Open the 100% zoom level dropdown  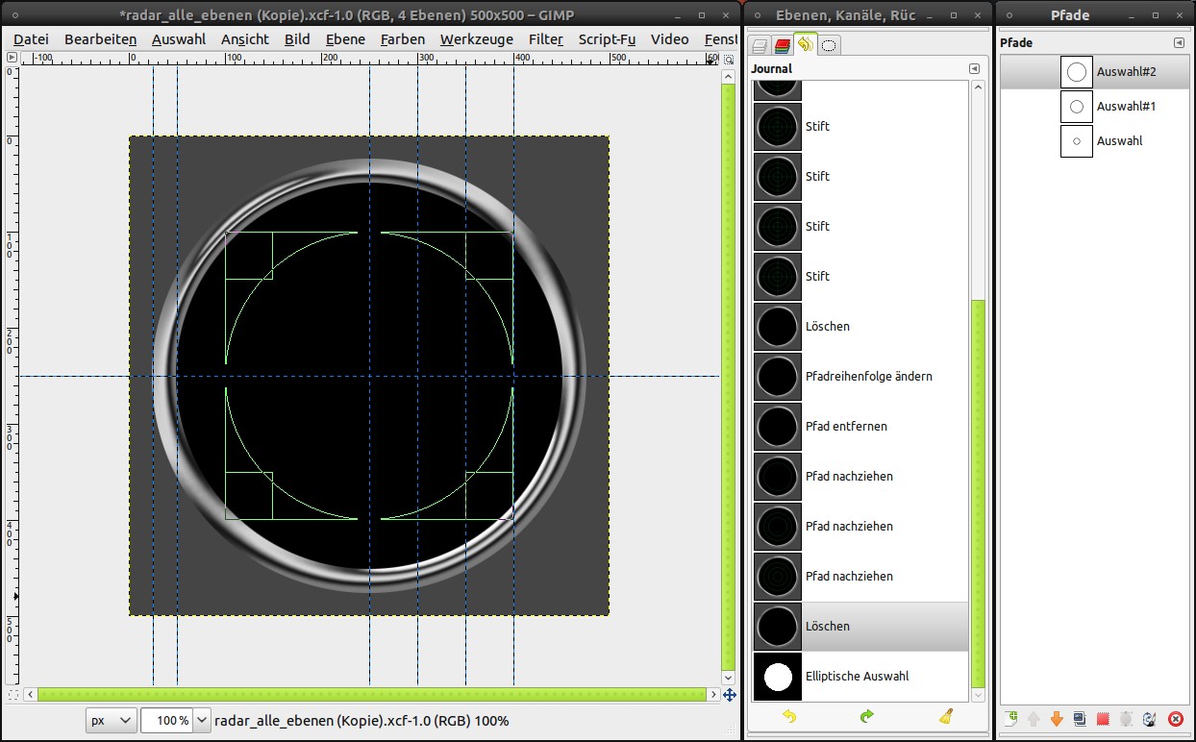(202, 720)
